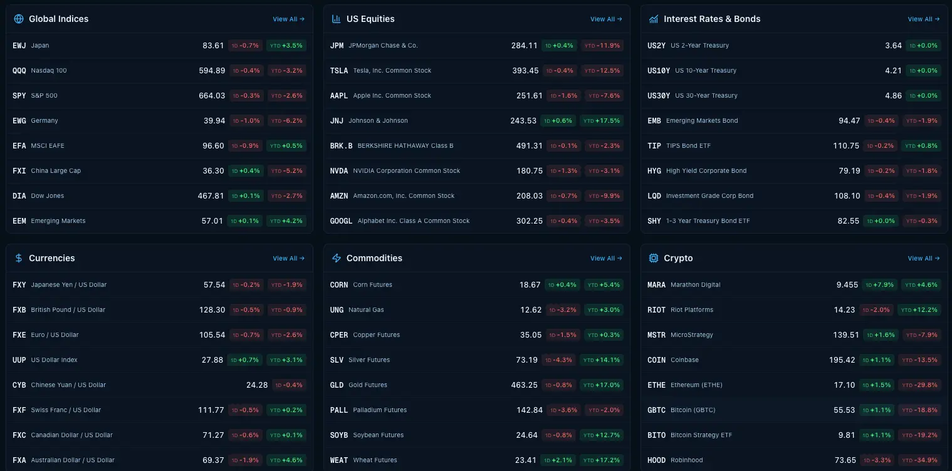The height and width of the screenshot is (471, 952).
Task: Click the TIP TIPS Bond ETF row
Action: (794, 146)
